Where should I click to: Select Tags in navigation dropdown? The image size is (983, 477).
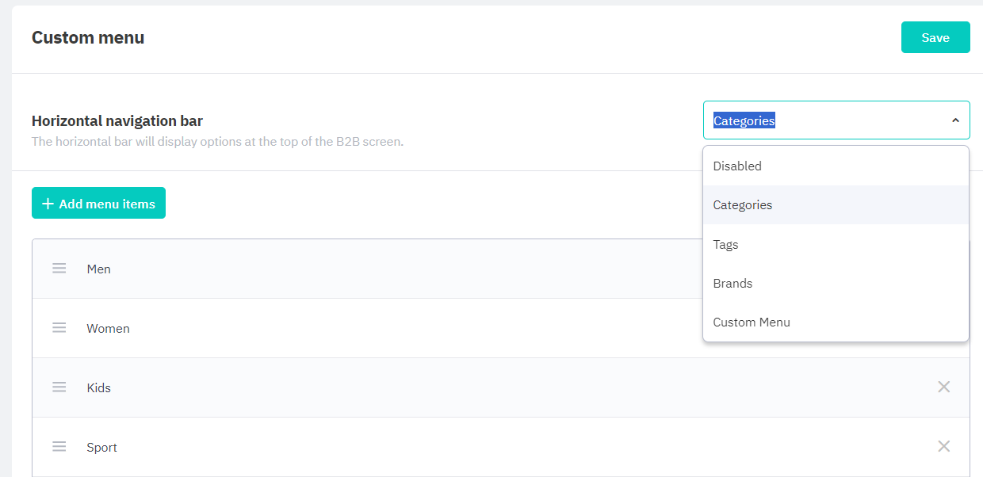[725, 245]
